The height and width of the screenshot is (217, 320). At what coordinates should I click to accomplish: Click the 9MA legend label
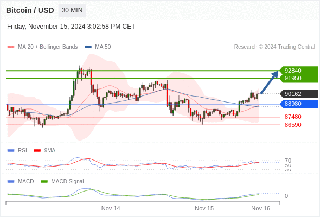(x=50, y=151)
